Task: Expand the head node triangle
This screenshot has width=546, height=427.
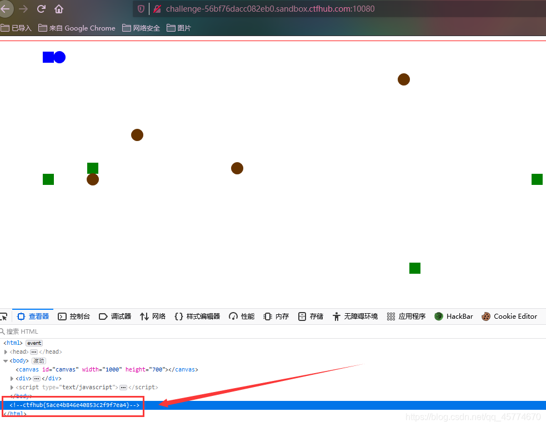Action: coord(6,352)
